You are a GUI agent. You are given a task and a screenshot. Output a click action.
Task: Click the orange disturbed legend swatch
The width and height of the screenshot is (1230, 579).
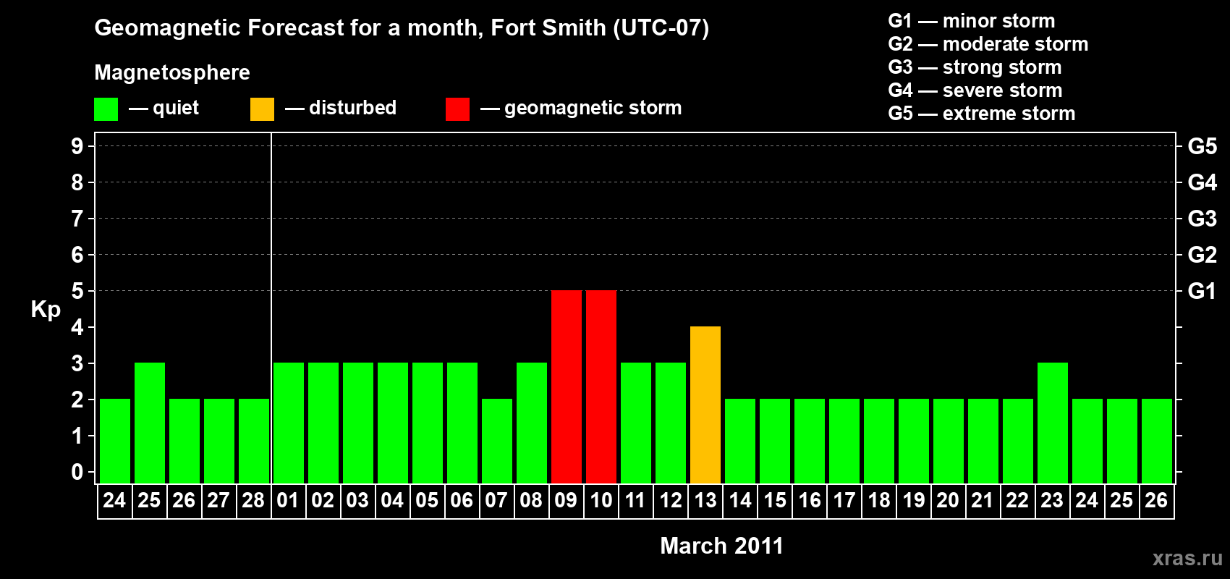[262, 109]
